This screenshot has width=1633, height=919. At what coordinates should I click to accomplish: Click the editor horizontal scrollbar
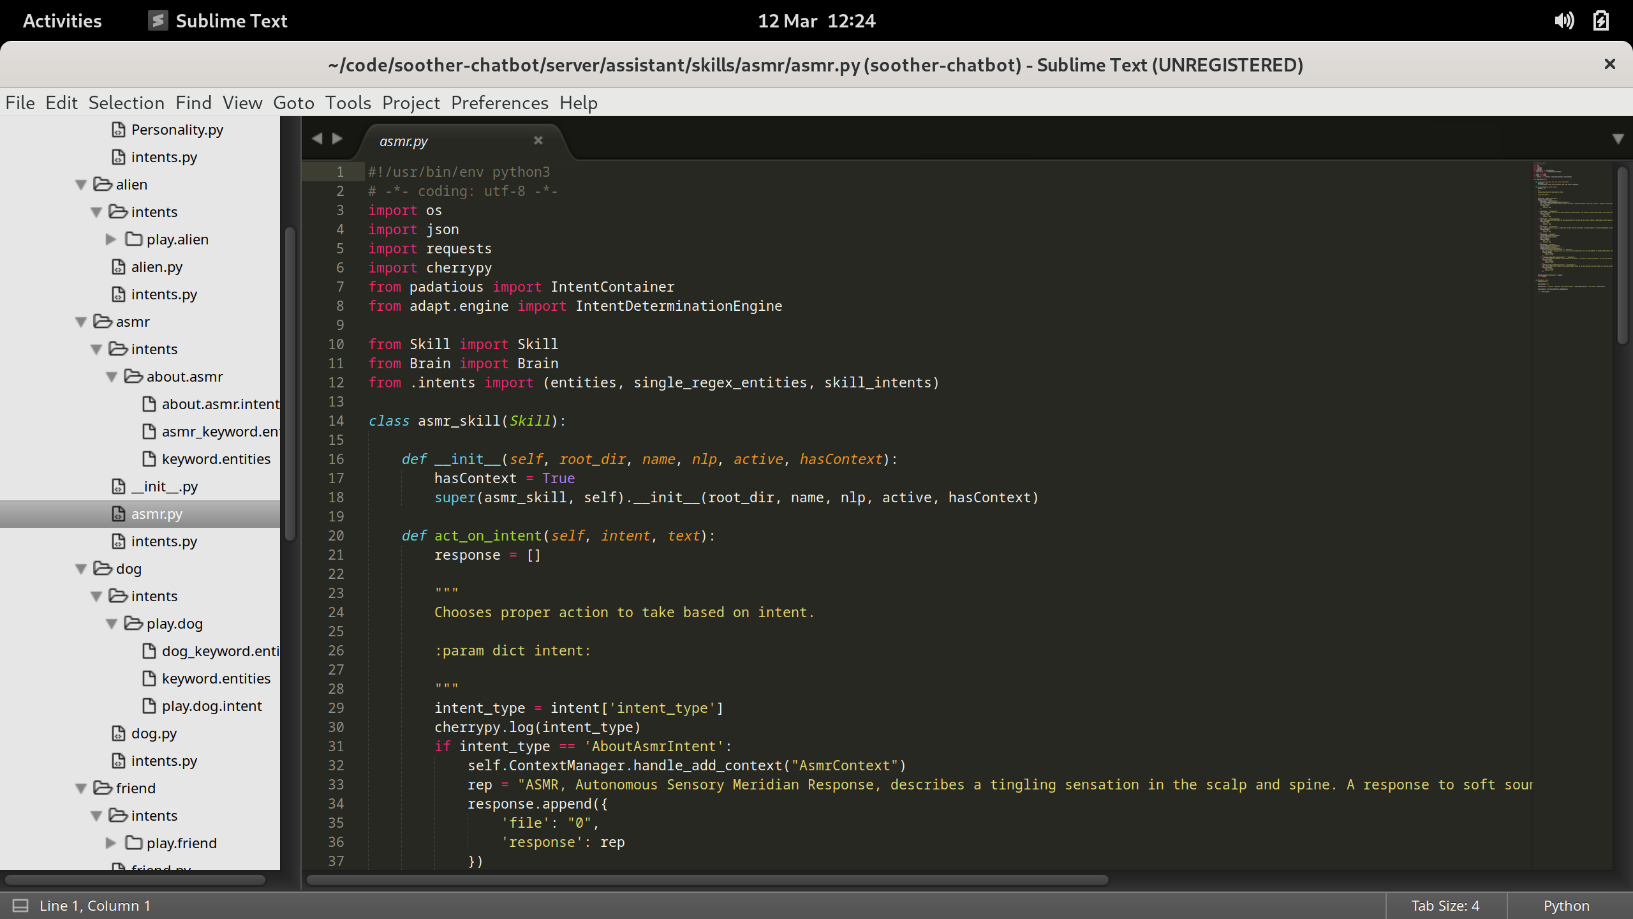(707, 880)
